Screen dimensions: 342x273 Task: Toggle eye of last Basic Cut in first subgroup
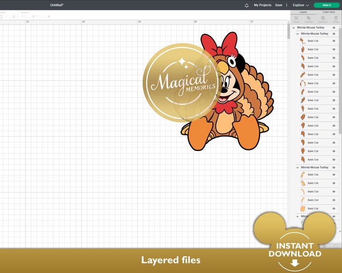pyautogui.click(x=334, y=160)
